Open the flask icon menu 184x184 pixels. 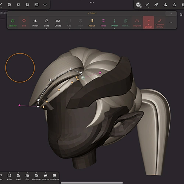[x=174, y=5]
